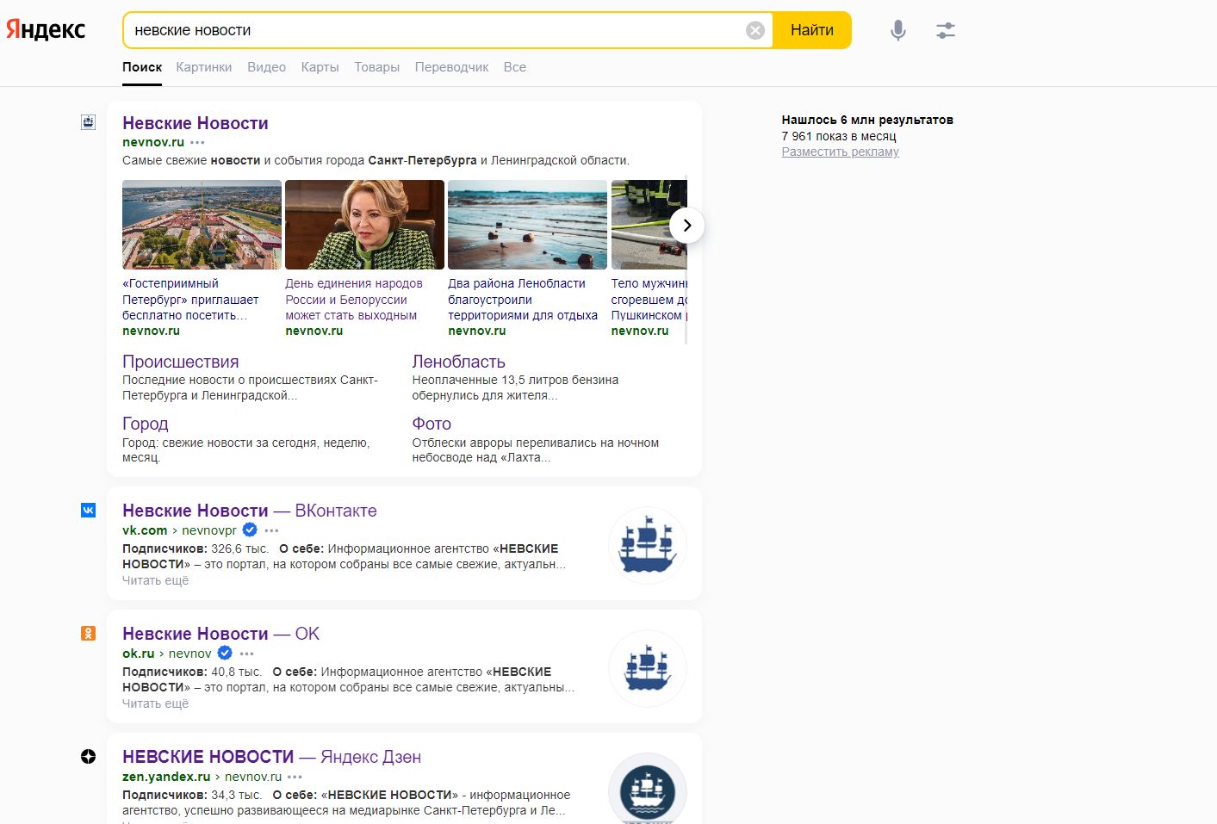Click the ship logo of the OK result
1217x824 pixels.
coord(648,668)
